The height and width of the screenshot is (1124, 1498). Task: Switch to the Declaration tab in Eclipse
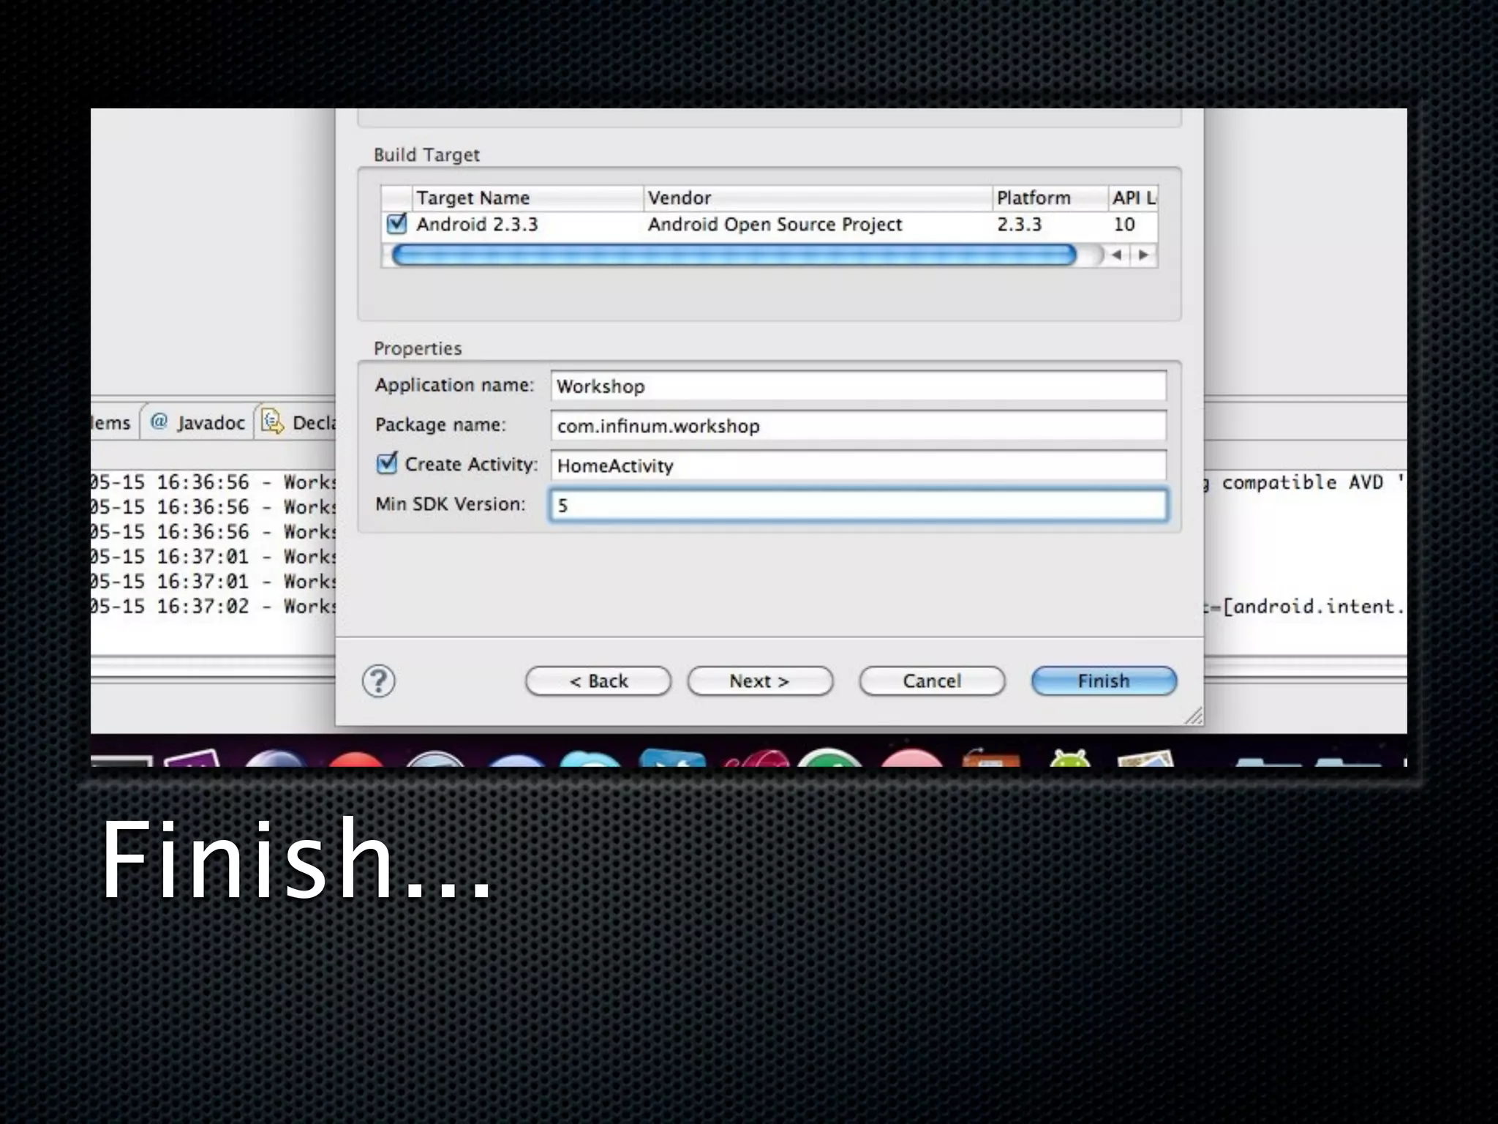click(298, 422)
